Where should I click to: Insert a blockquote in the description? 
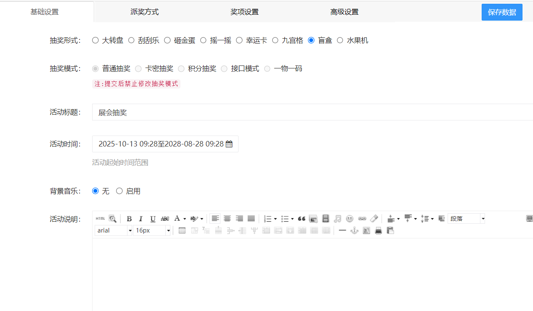[x=301, y=218]
